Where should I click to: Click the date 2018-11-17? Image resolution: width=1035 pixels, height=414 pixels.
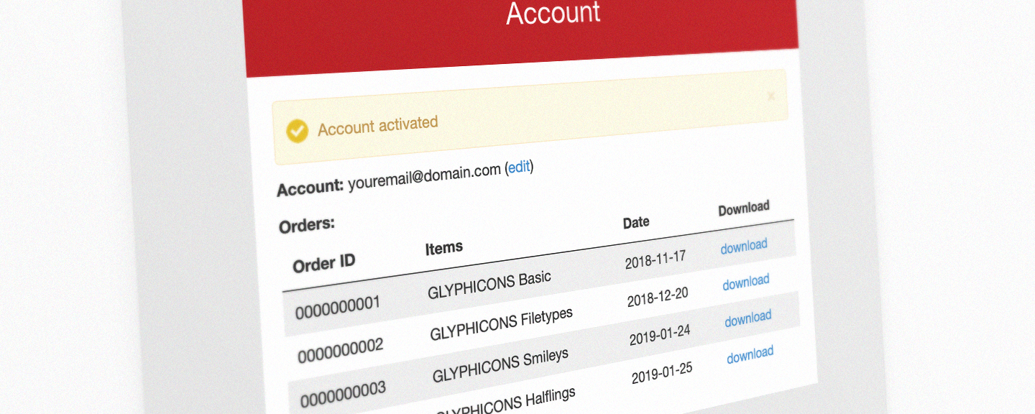(655, 259)
